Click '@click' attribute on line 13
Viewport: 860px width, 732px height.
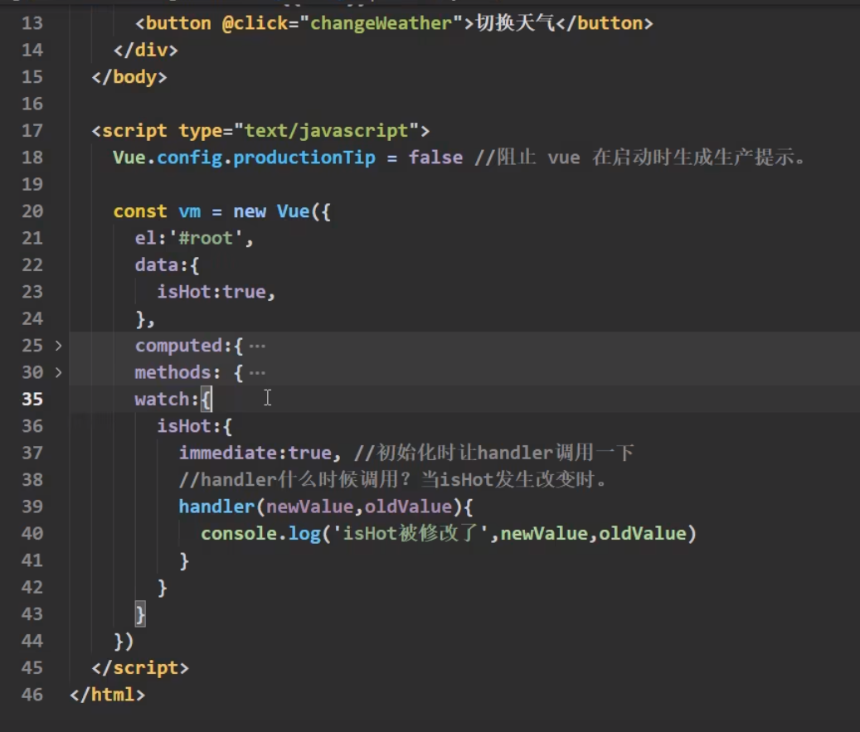tap(255, 23)
